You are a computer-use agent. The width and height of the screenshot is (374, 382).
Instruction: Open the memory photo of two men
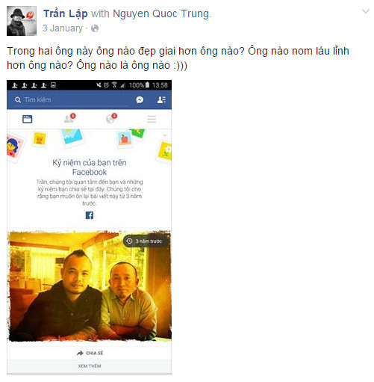coord(90,286)
